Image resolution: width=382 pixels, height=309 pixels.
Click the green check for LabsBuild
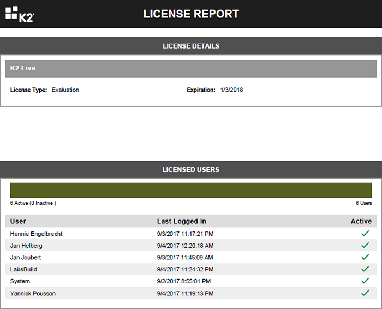[x=365, y=269]
